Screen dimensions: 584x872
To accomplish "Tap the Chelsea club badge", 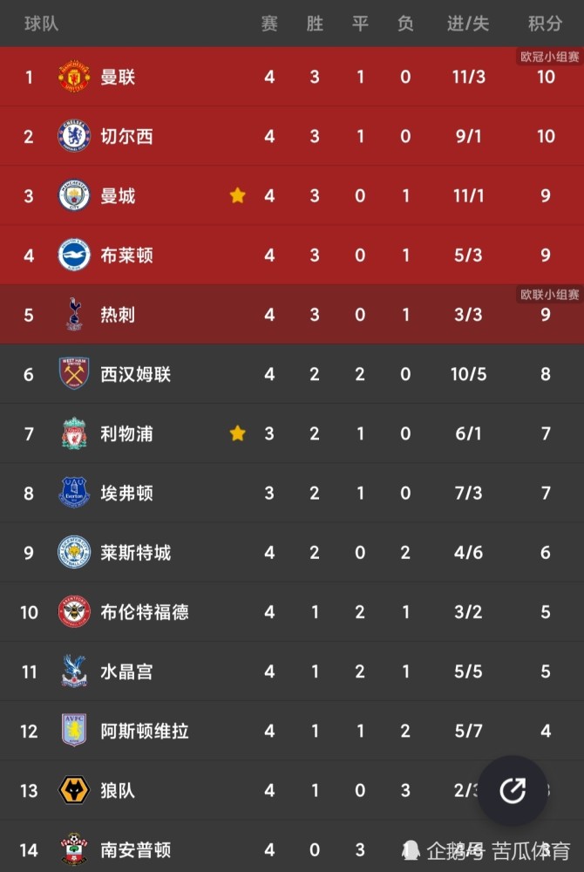I will 74,136.
